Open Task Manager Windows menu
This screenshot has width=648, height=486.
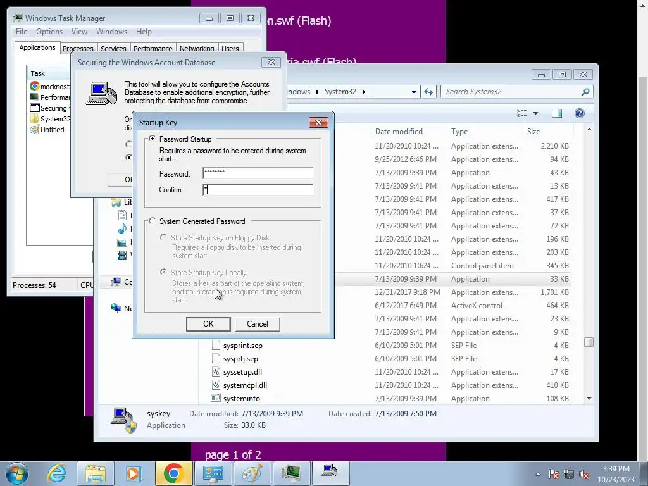111,32
